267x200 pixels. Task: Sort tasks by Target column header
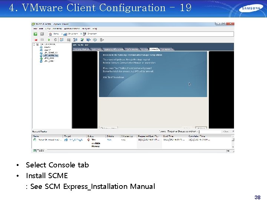75,136
